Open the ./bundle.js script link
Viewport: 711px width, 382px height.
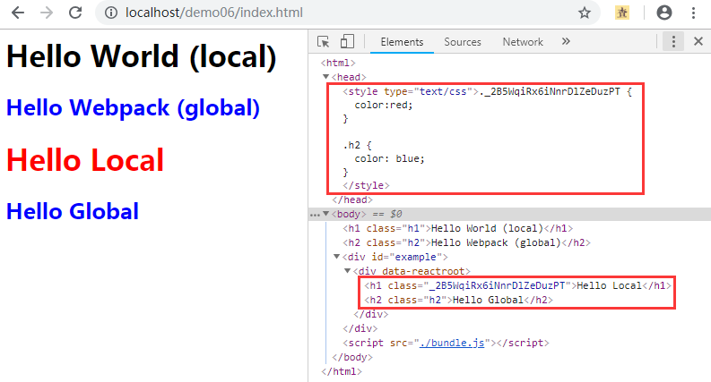tap(452, 343)
